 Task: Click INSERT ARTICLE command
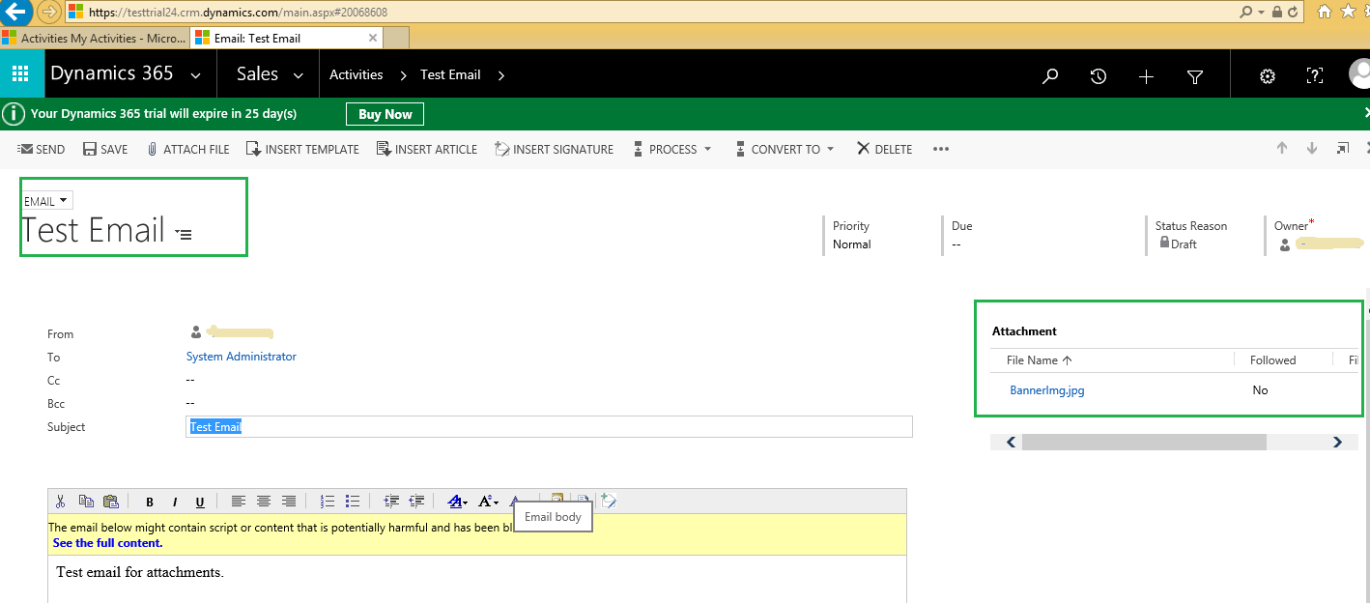coord(427,149)
